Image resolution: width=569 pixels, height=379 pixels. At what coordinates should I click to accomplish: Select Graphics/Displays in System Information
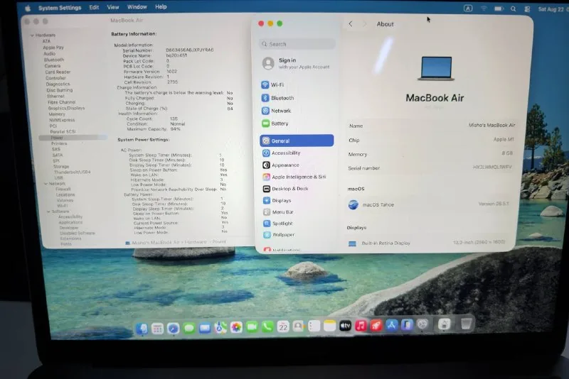click(x=66, y=108)
